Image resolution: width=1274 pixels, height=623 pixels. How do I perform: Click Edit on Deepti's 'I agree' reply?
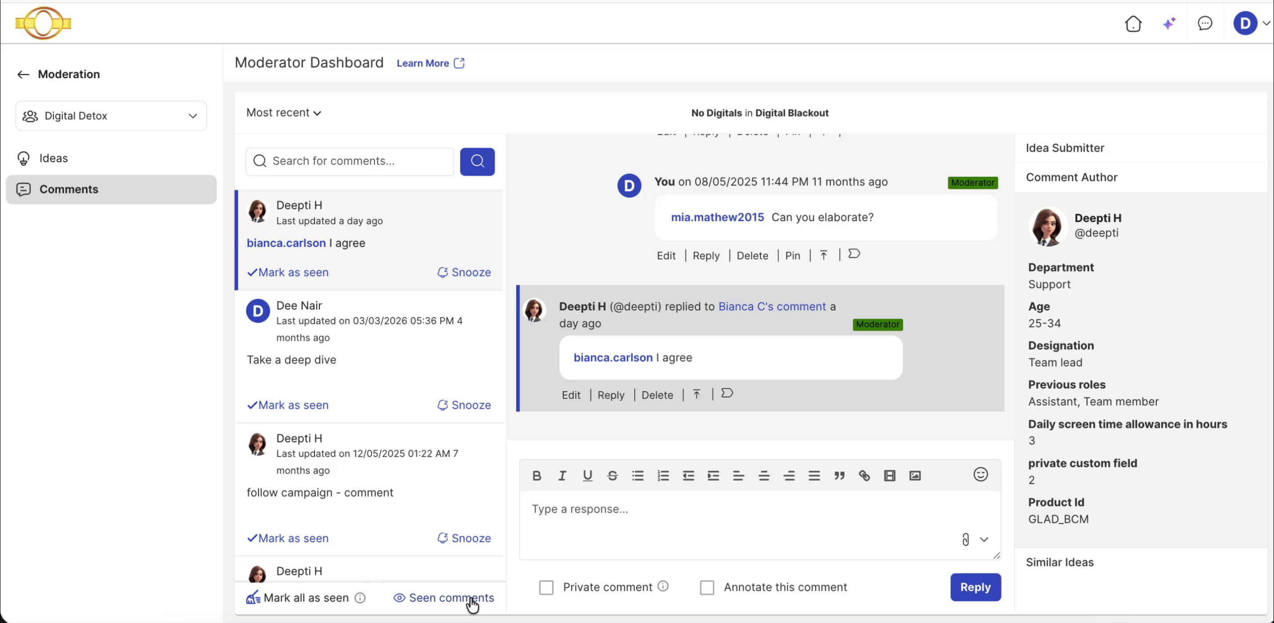click(571, 395)
